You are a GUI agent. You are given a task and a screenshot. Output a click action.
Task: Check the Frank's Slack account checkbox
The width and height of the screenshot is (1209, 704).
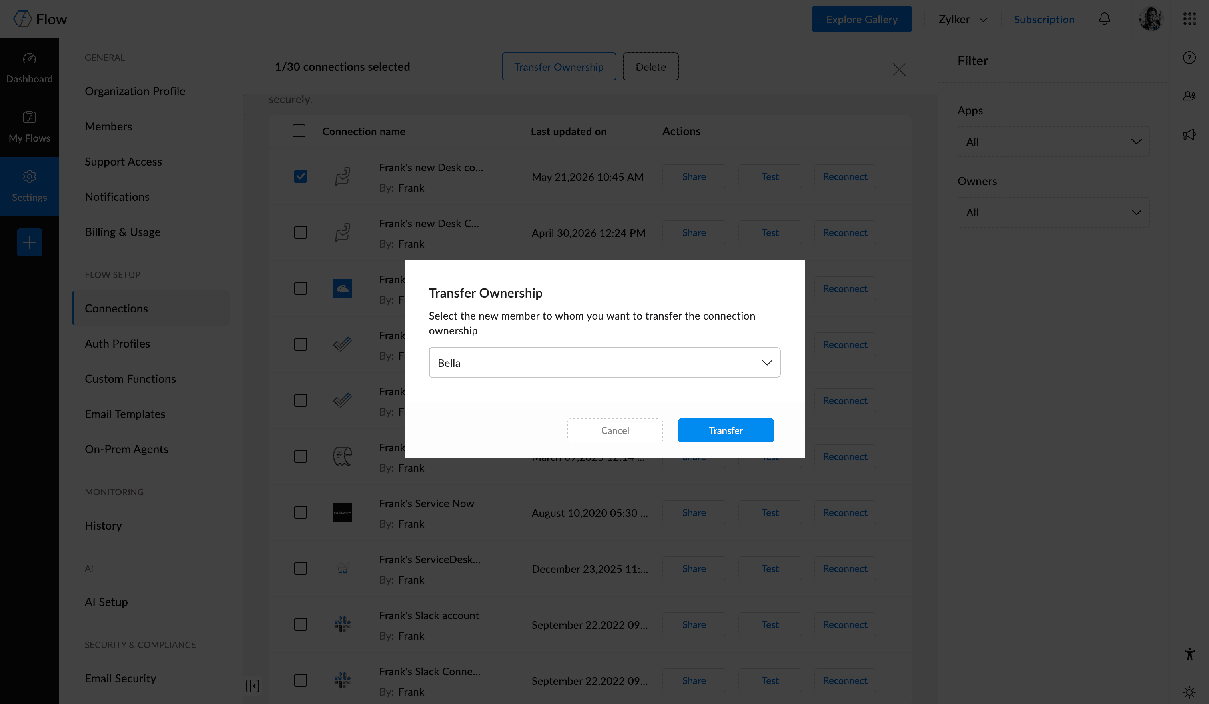pyautogui.click(x=300, y=624)
